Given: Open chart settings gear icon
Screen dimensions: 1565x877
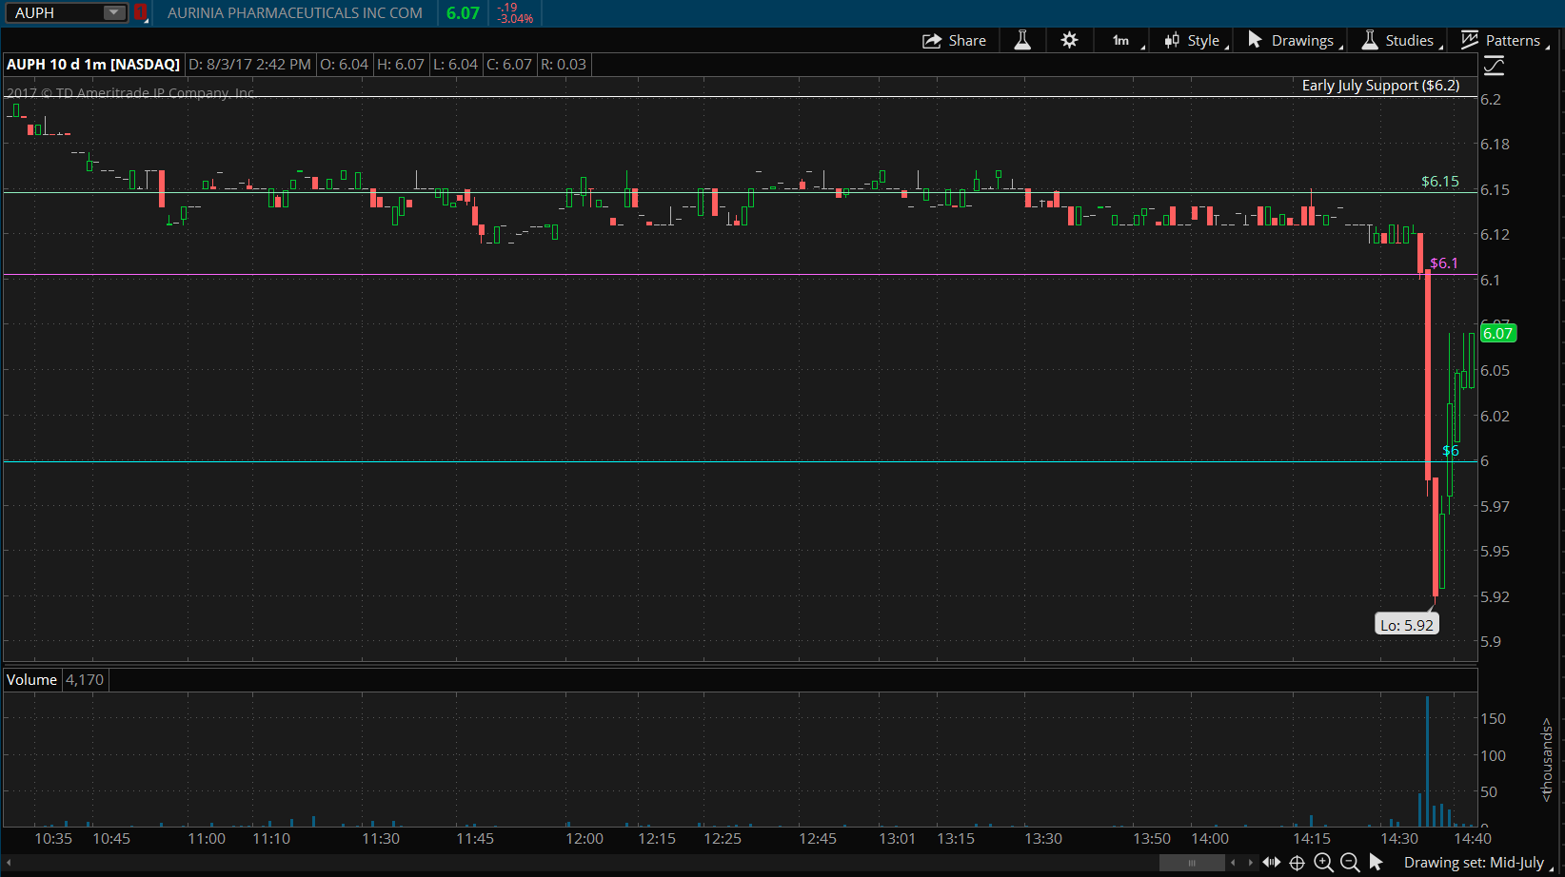Looking at the screenshot, I should (x=1069, y=40).
